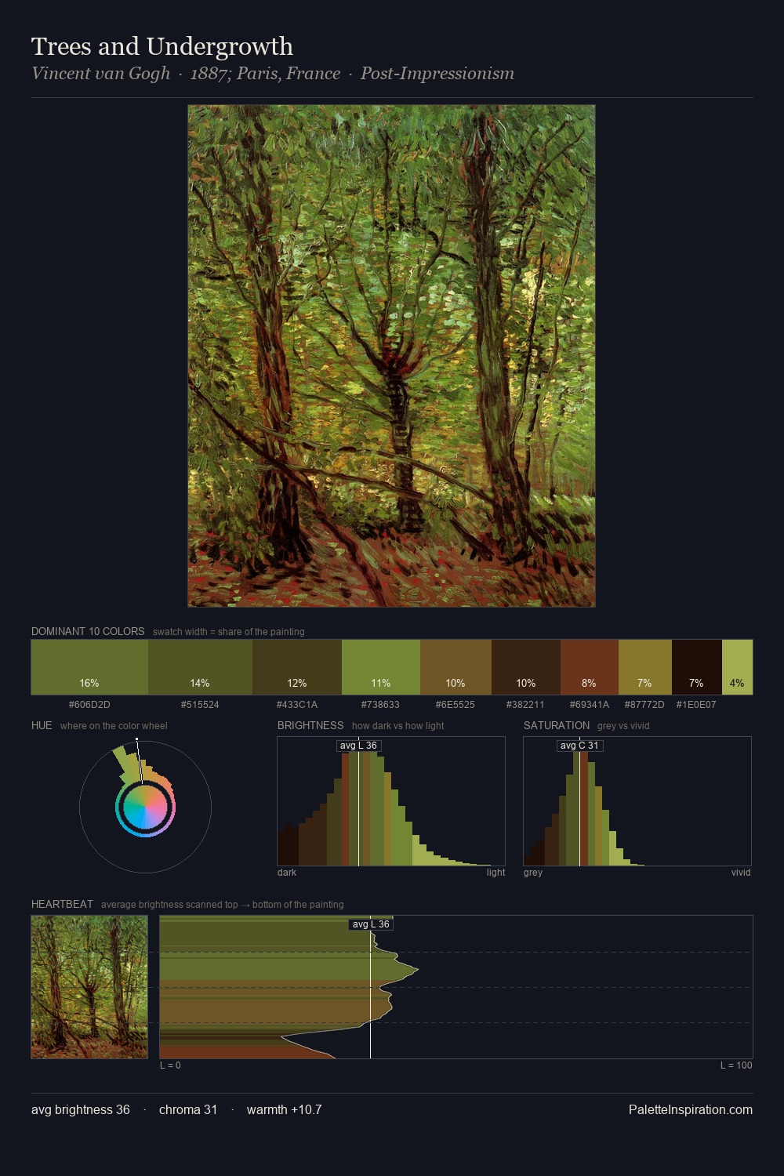Select the first 10% ochre brown swatch
The width and height of the screenshot is (784, 1176).
click(456, 667)
